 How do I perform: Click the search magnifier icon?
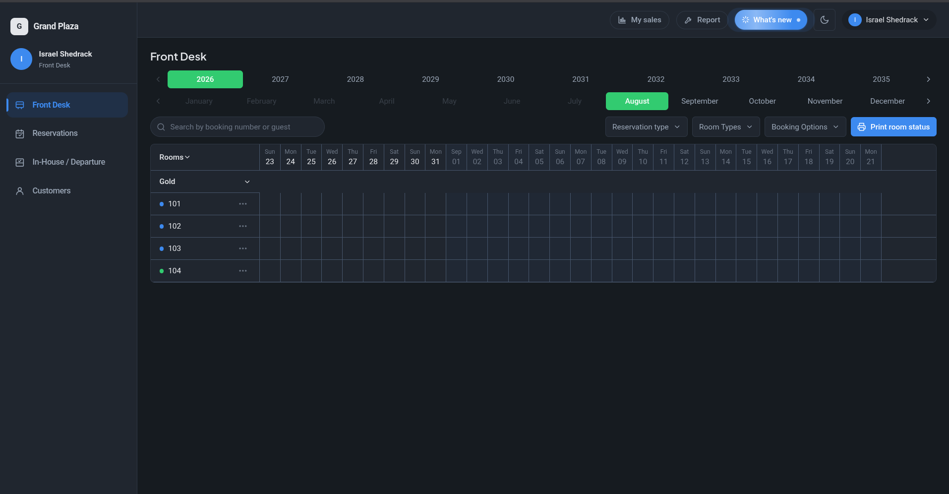(x=161, y=127)
